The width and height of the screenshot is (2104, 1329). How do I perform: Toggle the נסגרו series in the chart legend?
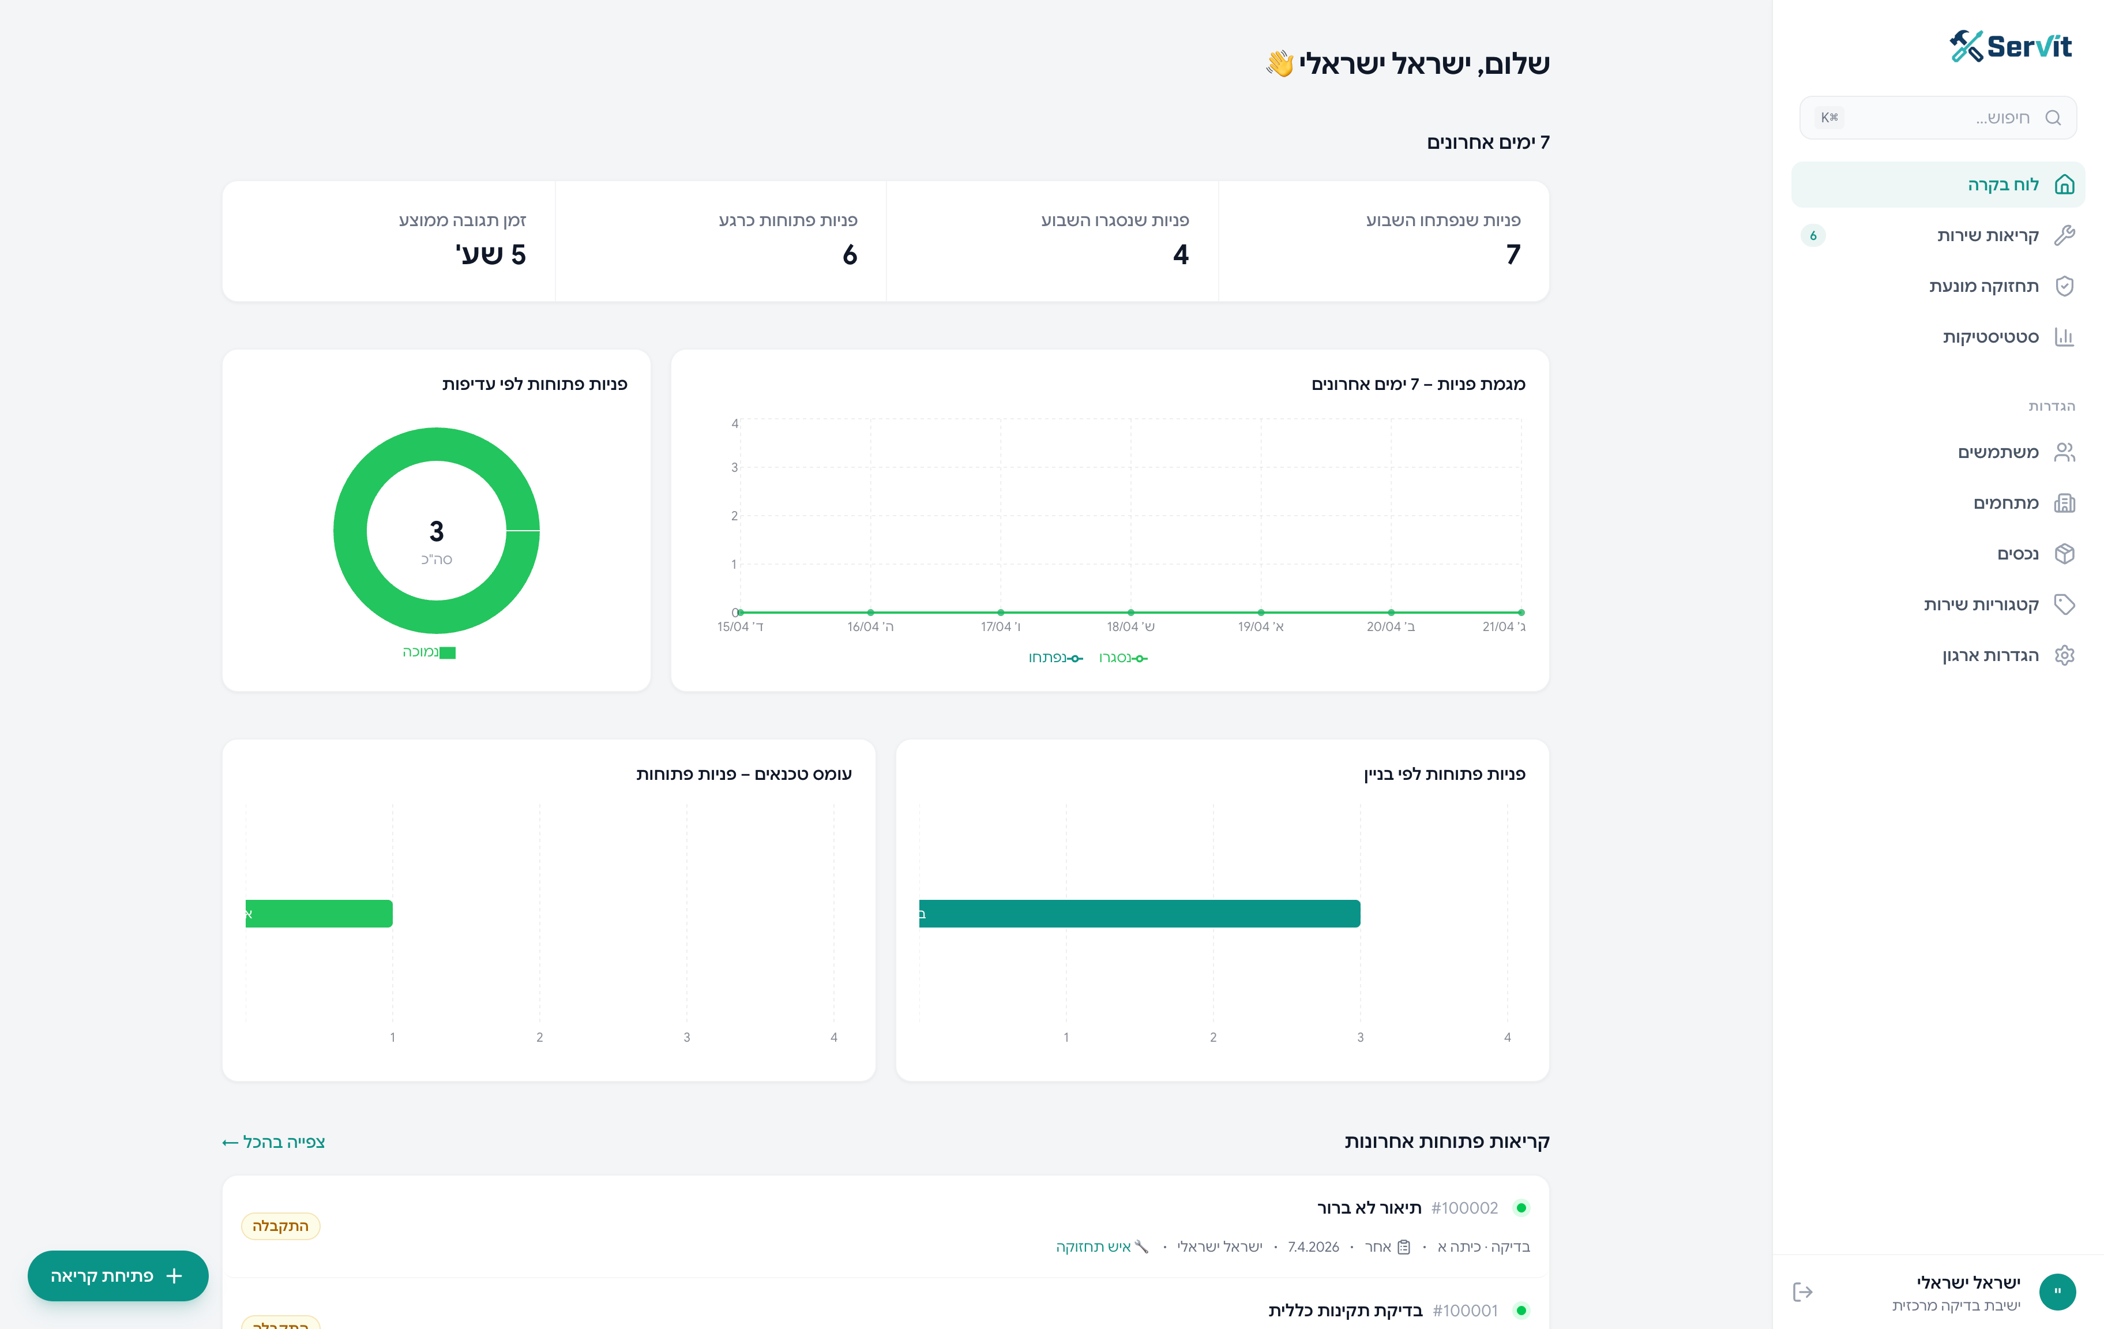click(x=1124, y=658)
